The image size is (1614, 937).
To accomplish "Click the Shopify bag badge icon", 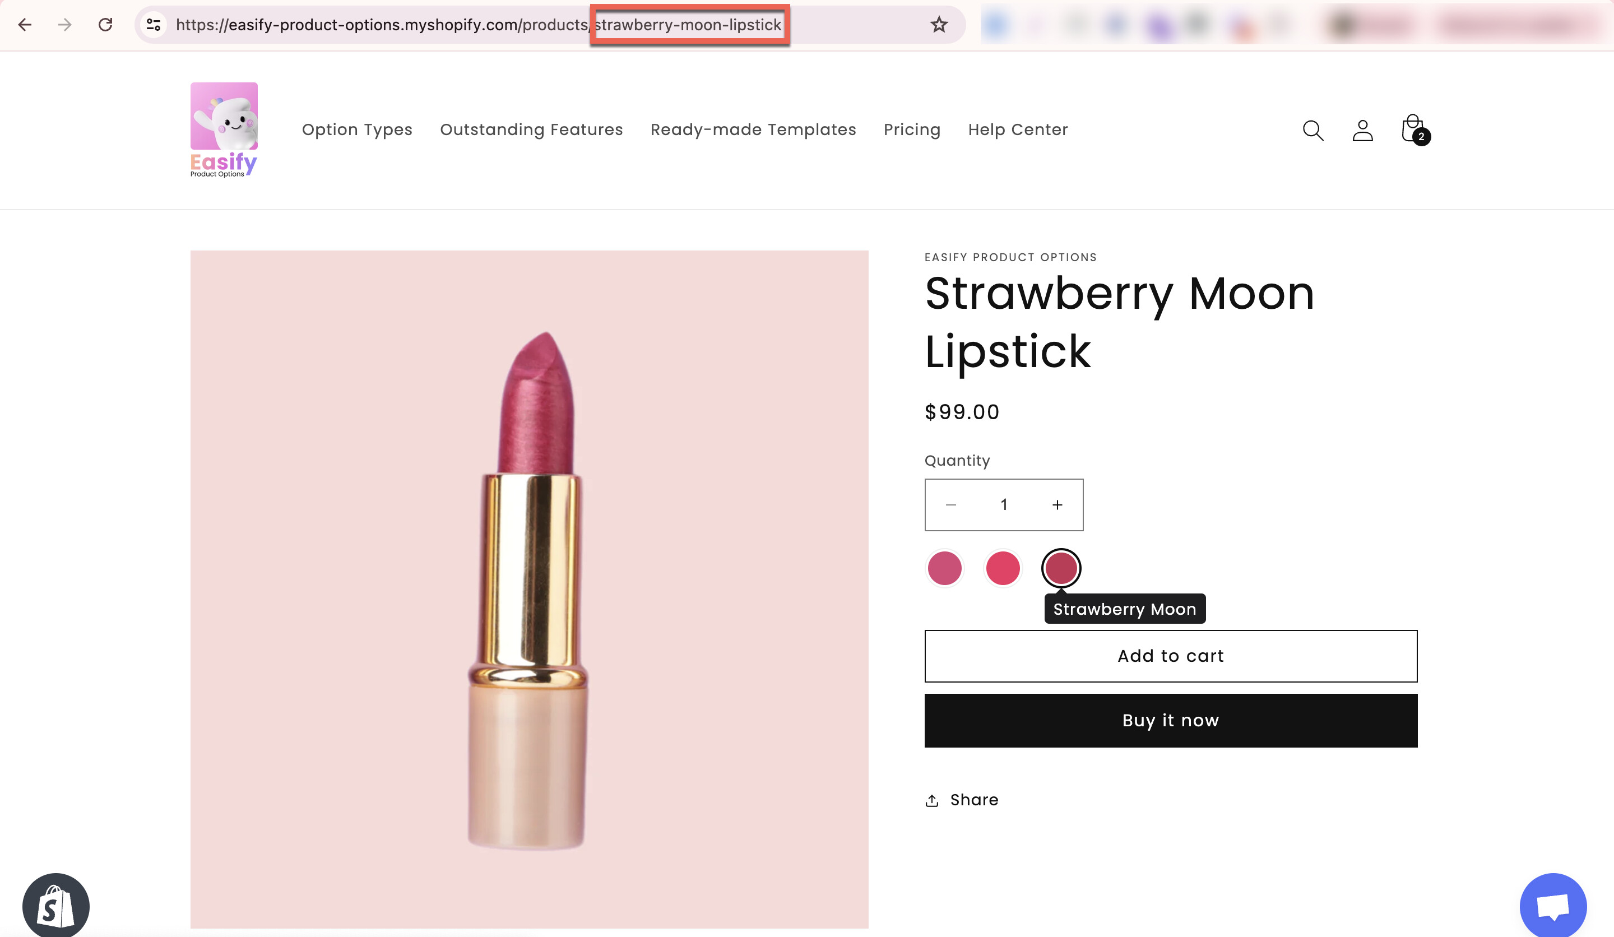I will [55, 906].
